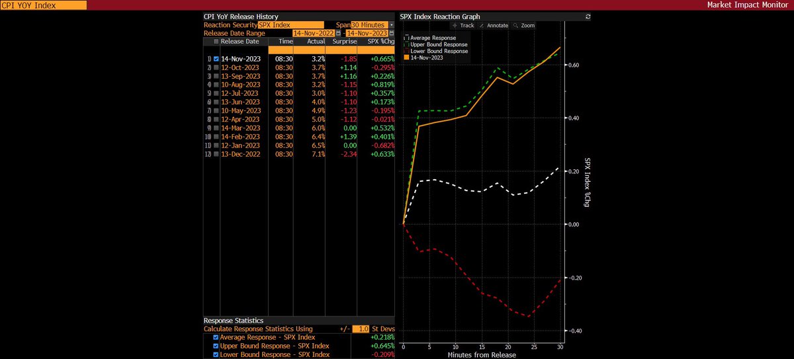Click the +0.218% average response value
794x359 pixels.
pos(381,337)
